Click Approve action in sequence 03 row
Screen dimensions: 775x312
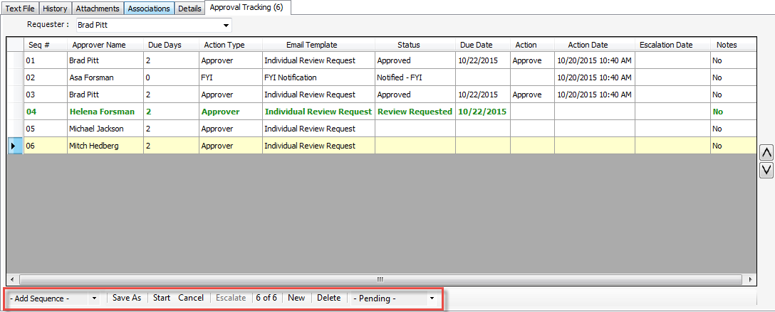tap(532, 95)
